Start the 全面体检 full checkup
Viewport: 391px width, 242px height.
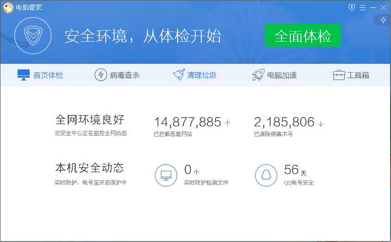pyautogui.click(x=303, y=36)
